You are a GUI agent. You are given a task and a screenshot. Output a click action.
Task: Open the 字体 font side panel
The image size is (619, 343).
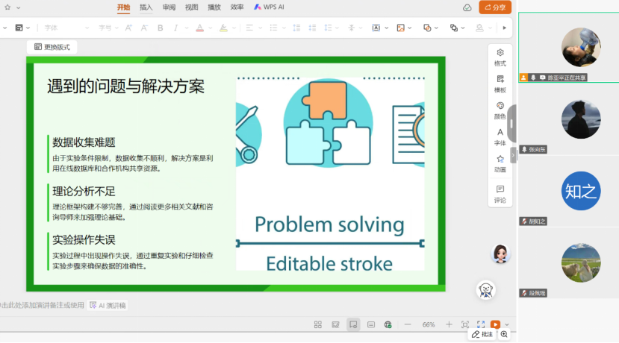[500, 137]
